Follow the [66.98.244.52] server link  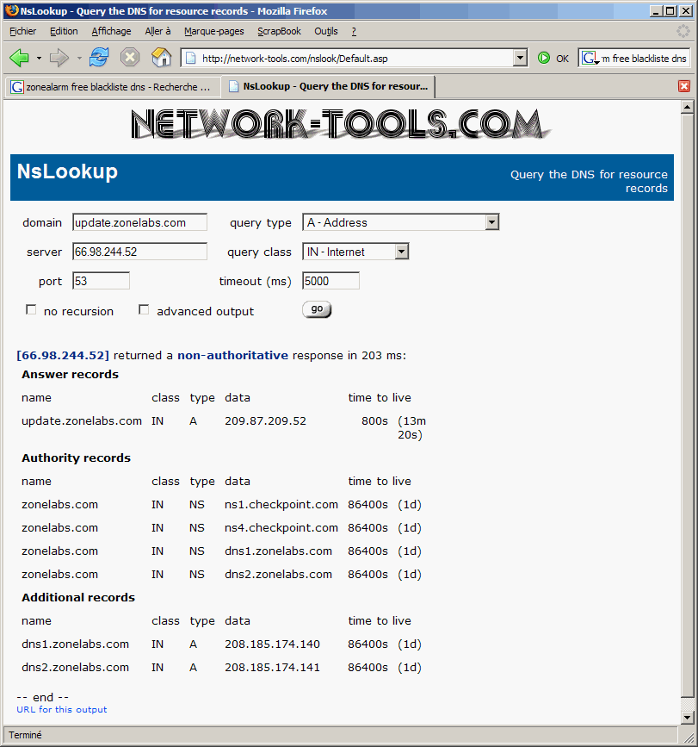63,355
